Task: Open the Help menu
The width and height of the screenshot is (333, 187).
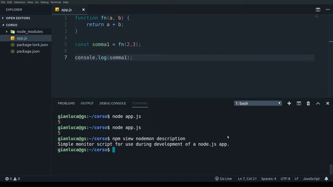Action: click(66, 2)
